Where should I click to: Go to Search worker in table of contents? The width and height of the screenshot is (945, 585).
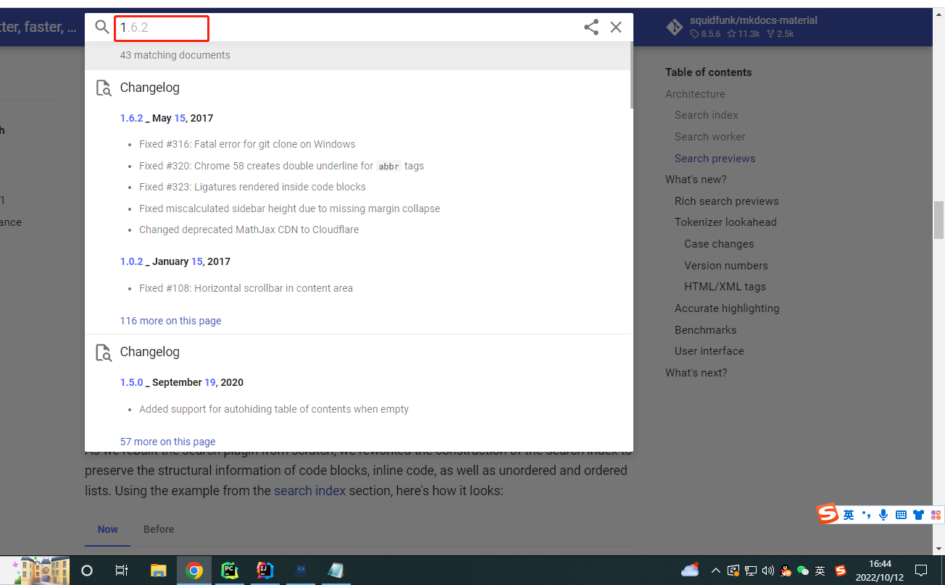click(709, 137)
